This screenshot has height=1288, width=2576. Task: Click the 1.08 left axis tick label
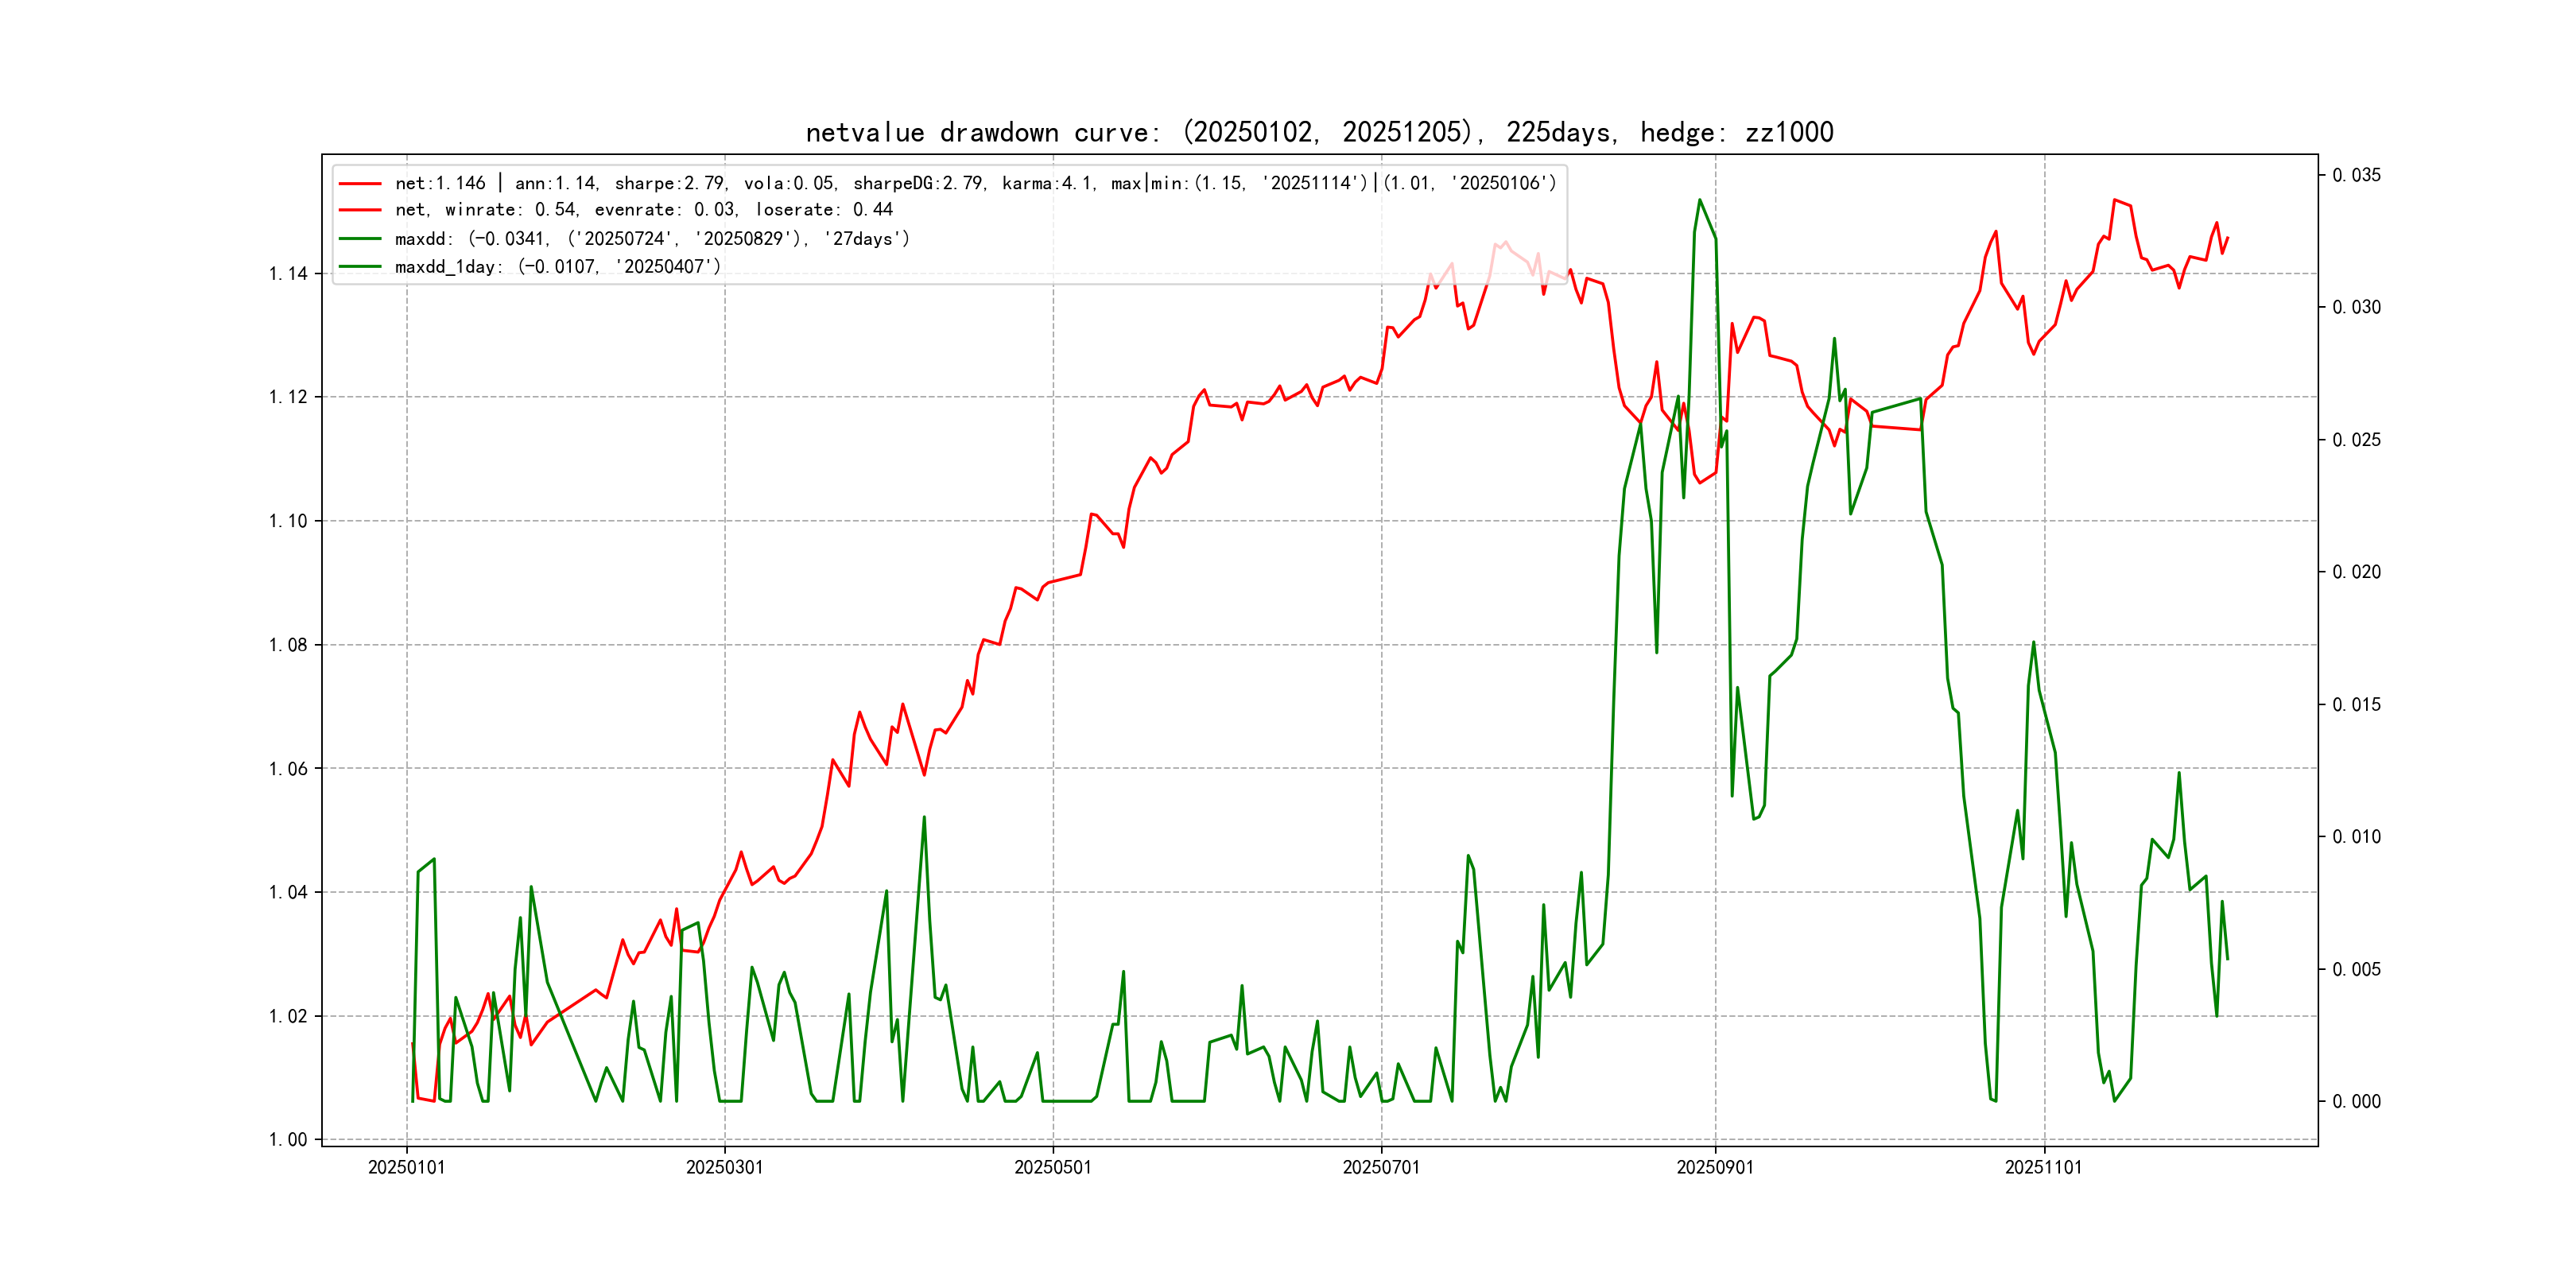coord(288,645)
